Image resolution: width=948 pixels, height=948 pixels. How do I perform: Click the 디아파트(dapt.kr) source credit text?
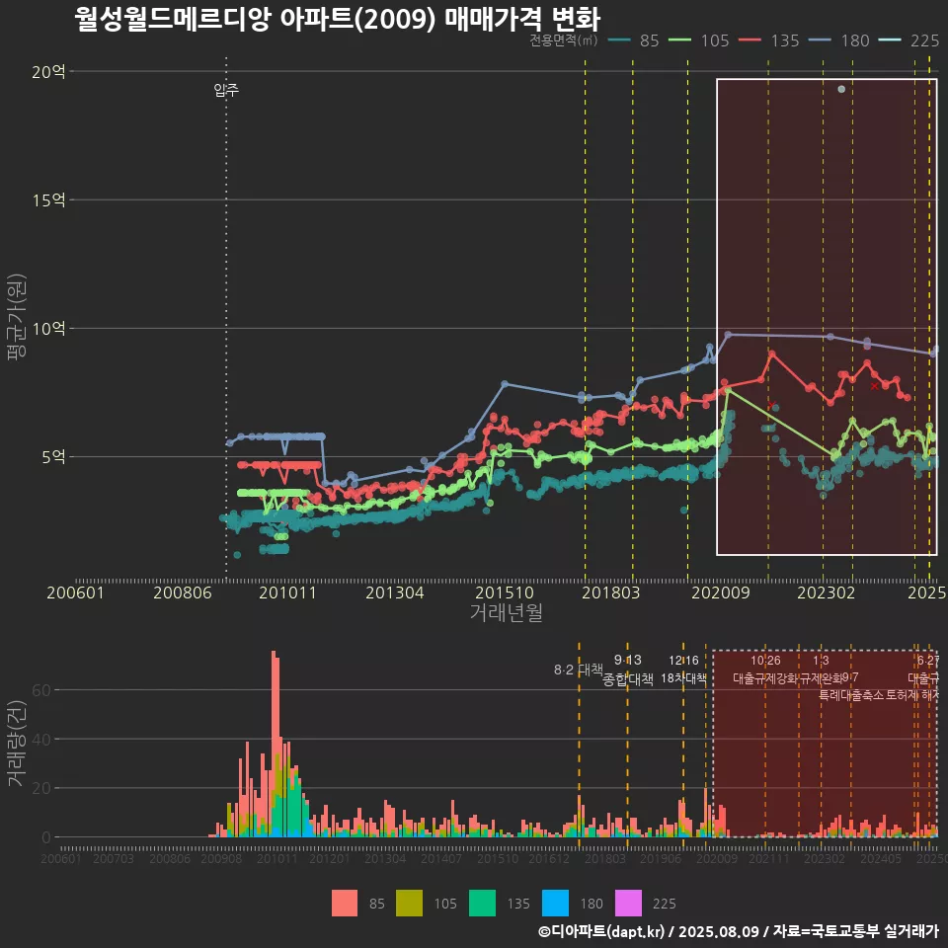[x=601, y=931]
